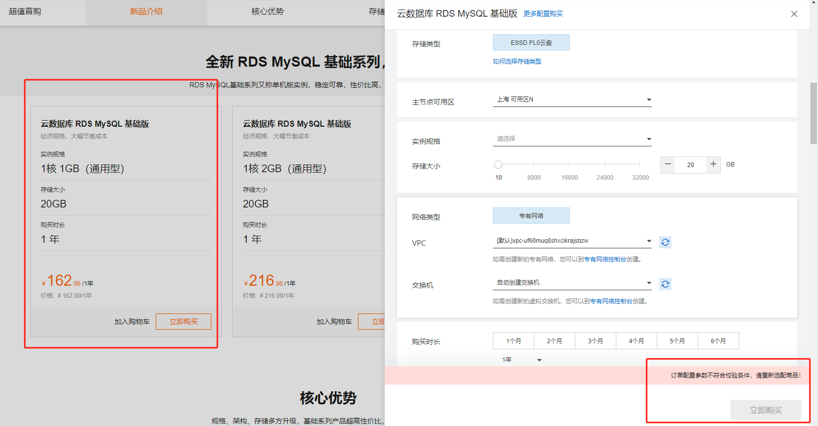This screenshot has height=426, width=818.
Task: Click the storage size input showing 20
Action: (691, 165)
